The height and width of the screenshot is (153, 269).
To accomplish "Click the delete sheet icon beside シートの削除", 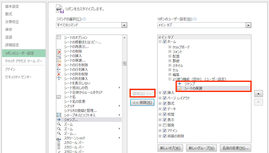I will [59, 51].
